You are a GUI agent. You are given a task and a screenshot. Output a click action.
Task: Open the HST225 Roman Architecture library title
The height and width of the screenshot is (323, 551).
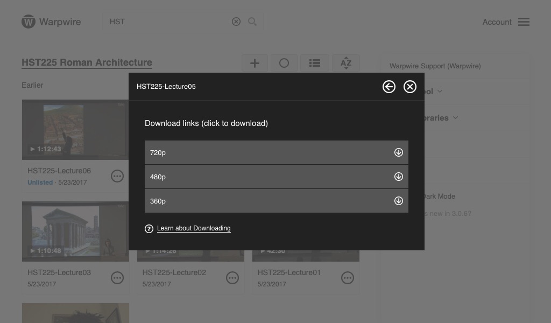coord(87,62)
